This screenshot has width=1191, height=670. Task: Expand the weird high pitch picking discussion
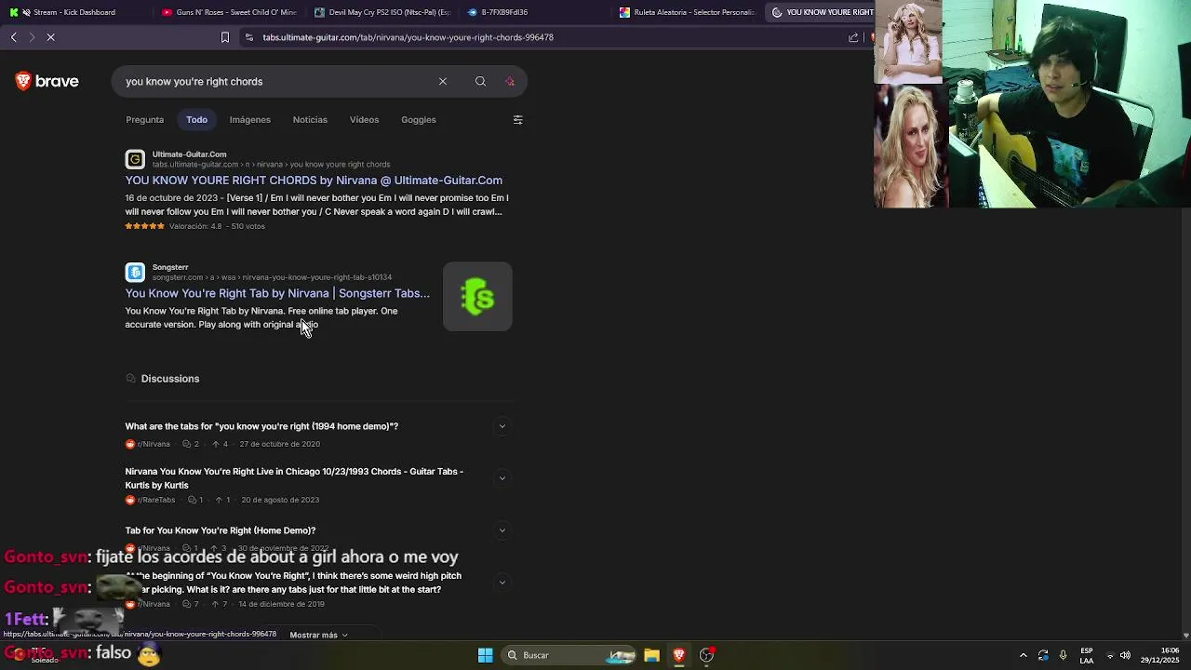(502, 583)
